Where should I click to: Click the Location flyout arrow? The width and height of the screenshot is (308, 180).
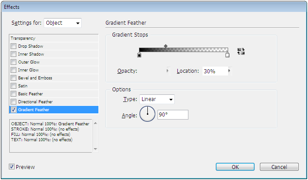pyautogui.click(x=229, y=71)
